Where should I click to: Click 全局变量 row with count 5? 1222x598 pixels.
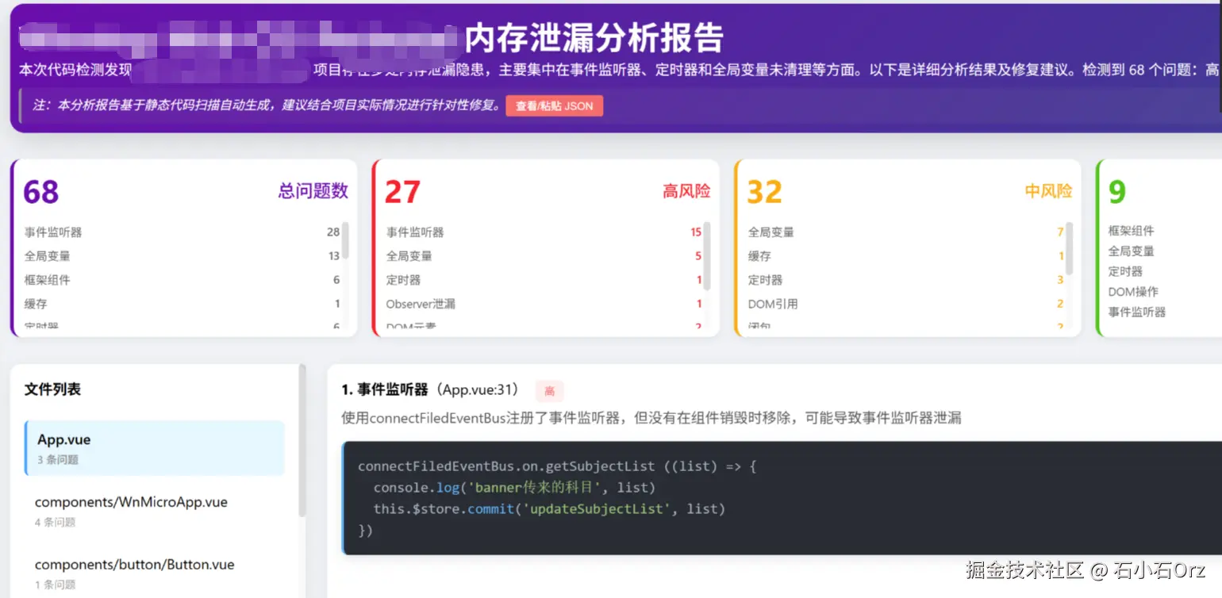[544, 256]
